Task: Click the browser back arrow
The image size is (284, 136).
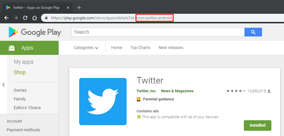Action: point(6,18)
